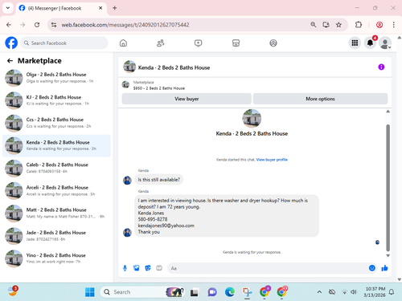Choose a sticker icon in composer
402x301 pixels.
click(x=148, y=268)
